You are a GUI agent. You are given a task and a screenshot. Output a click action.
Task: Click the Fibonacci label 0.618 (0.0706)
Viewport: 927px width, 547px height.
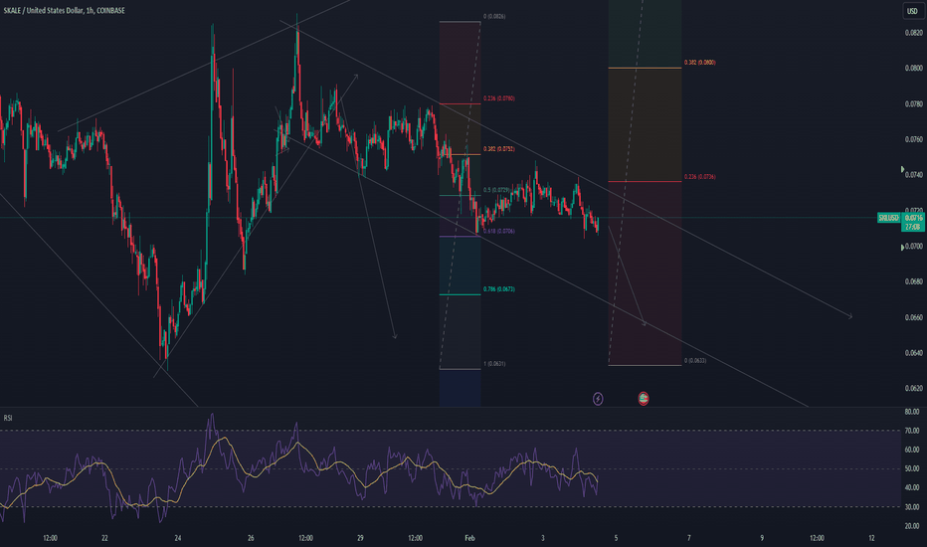coord(499,231)
